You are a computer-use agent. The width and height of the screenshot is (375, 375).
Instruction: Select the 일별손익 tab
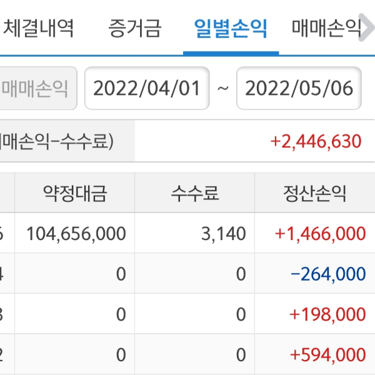[231, 27]
